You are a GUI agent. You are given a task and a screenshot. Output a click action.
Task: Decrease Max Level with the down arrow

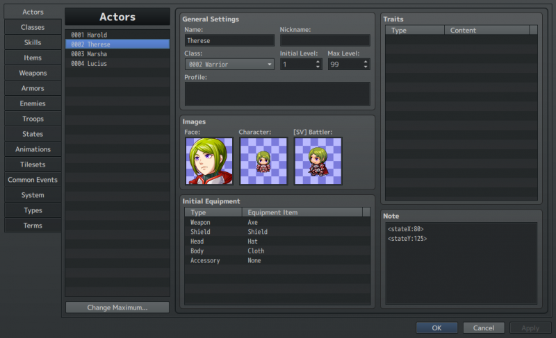point(366,67)
